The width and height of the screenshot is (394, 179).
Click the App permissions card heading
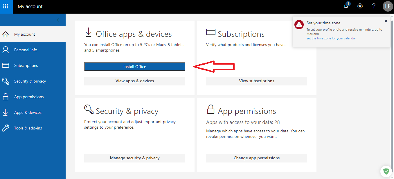tap(247, 111)
